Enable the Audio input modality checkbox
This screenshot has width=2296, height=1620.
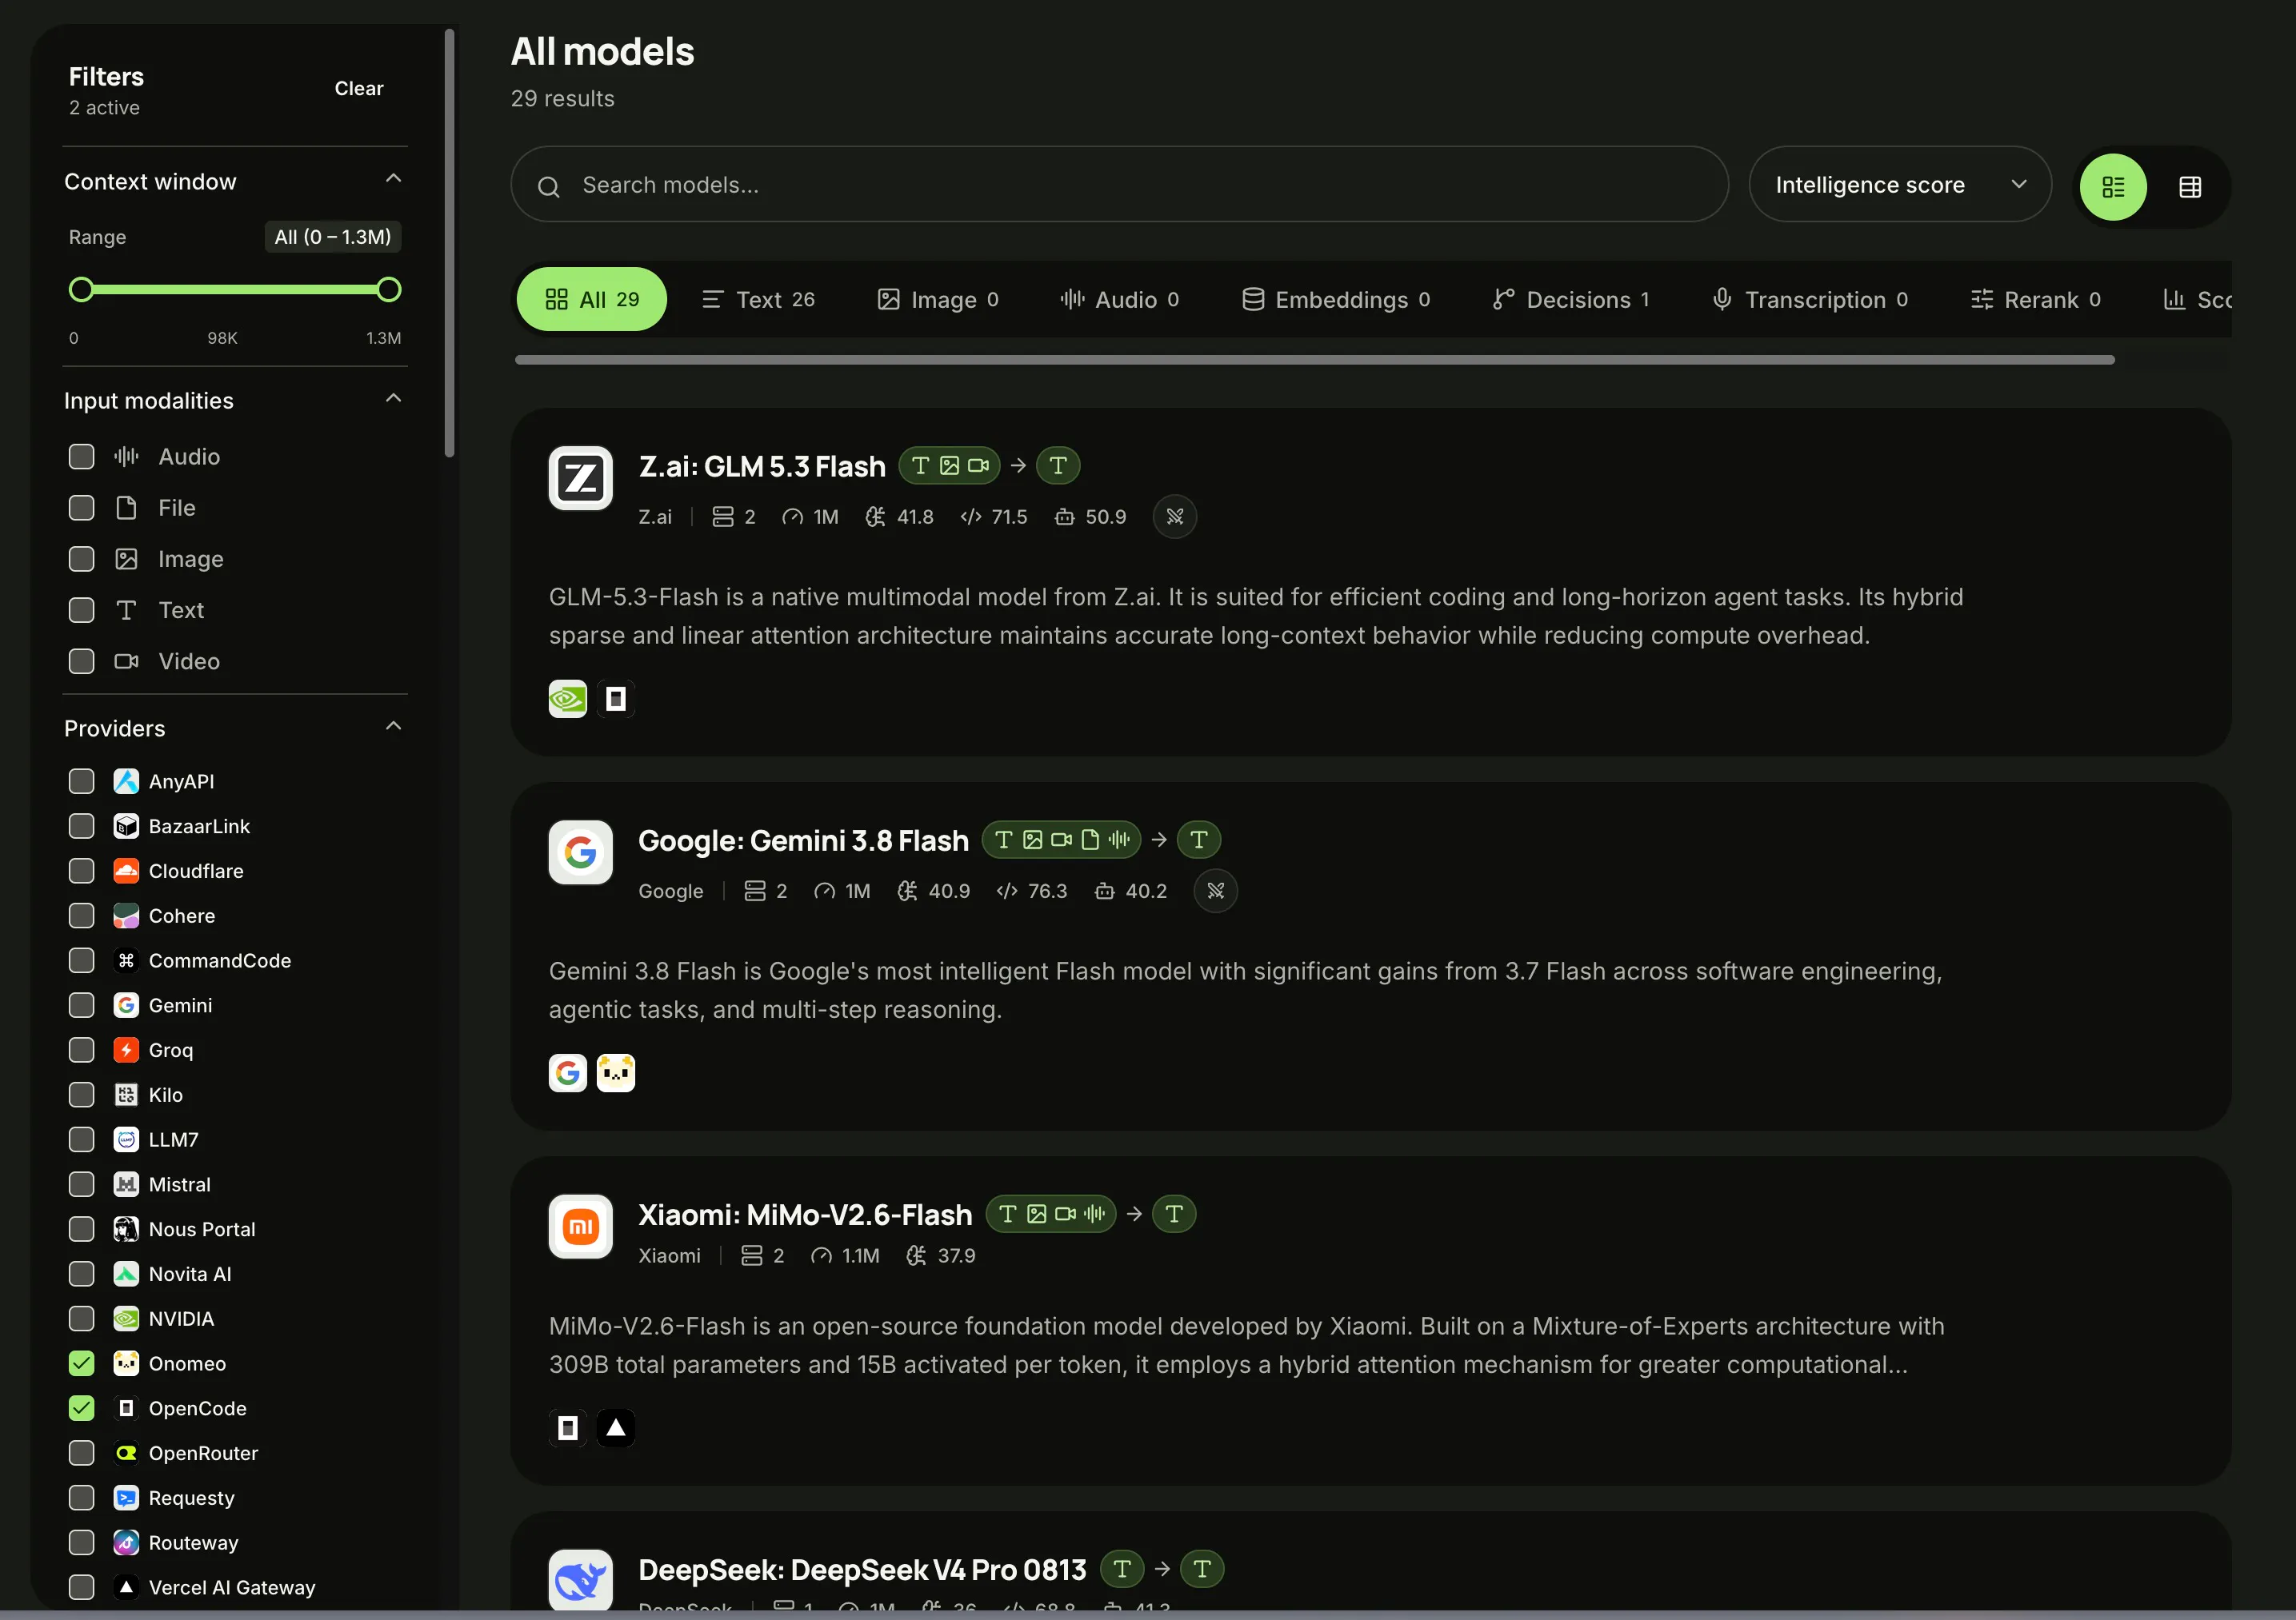coord(81,457)
